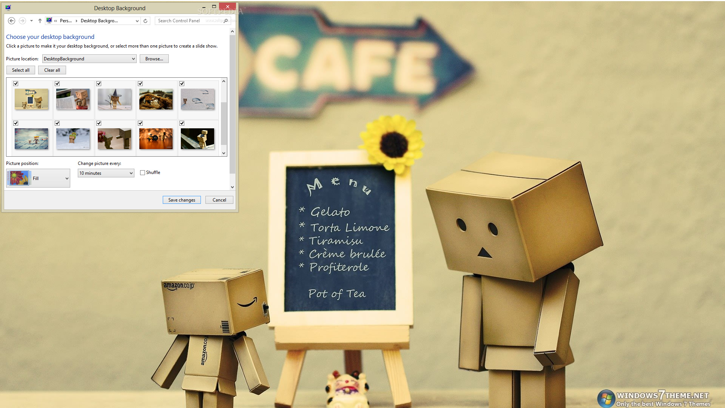Select the CAFE sign Danbo thumbnail
This screenshot has width=725, height=408.
coord(31,99)
